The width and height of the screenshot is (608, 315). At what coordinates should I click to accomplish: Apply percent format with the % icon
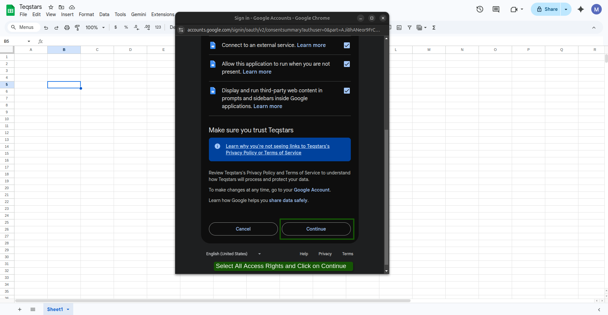[126, 27]
